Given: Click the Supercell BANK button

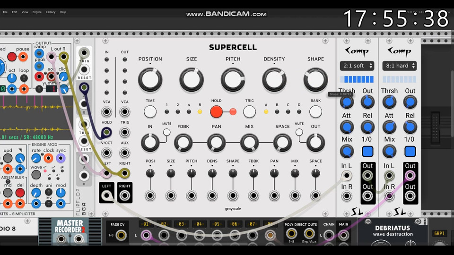Looking at the screenshot, I should 315,111.
